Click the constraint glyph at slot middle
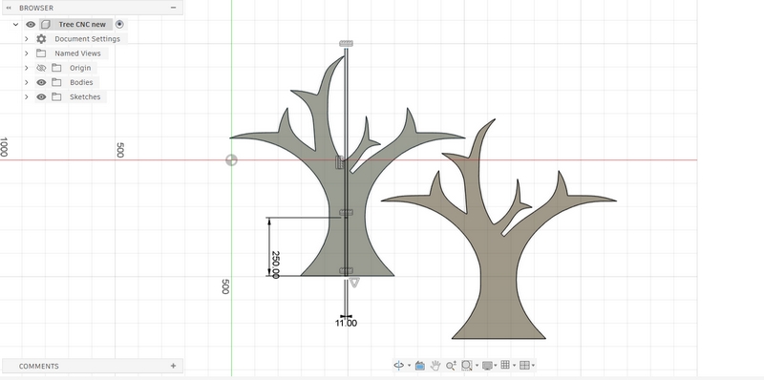 (346, 212)
